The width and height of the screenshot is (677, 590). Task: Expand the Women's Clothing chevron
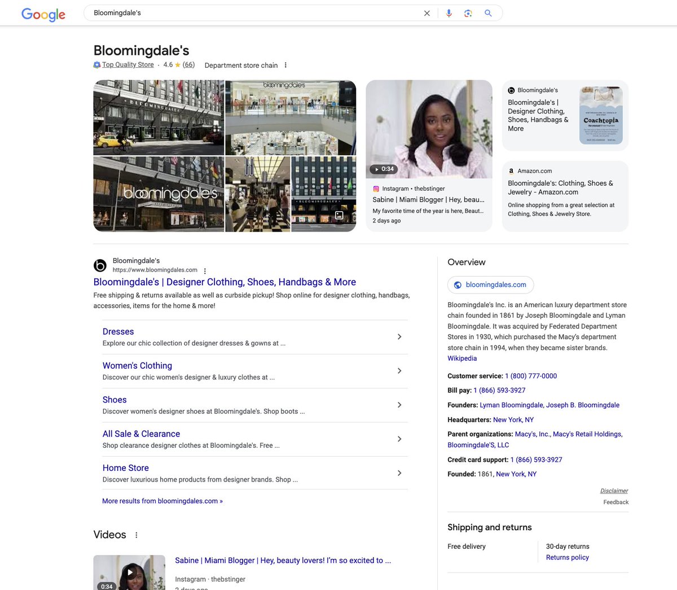399,371
